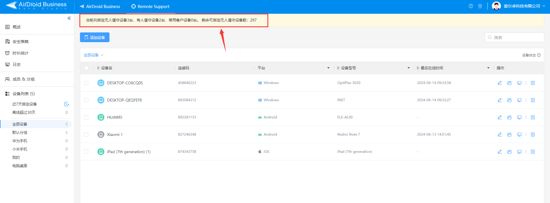This screenshot has height=203, width=550.
Task: Open the 平台 column filter arrow
Action: point(328,68)
